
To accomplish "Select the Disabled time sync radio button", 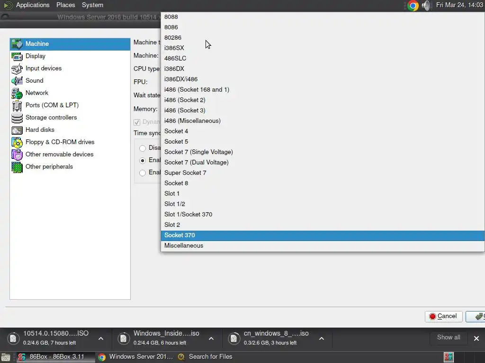I will point(143,148).
